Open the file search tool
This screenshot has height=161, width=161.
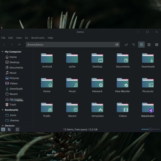coord(134,44)
